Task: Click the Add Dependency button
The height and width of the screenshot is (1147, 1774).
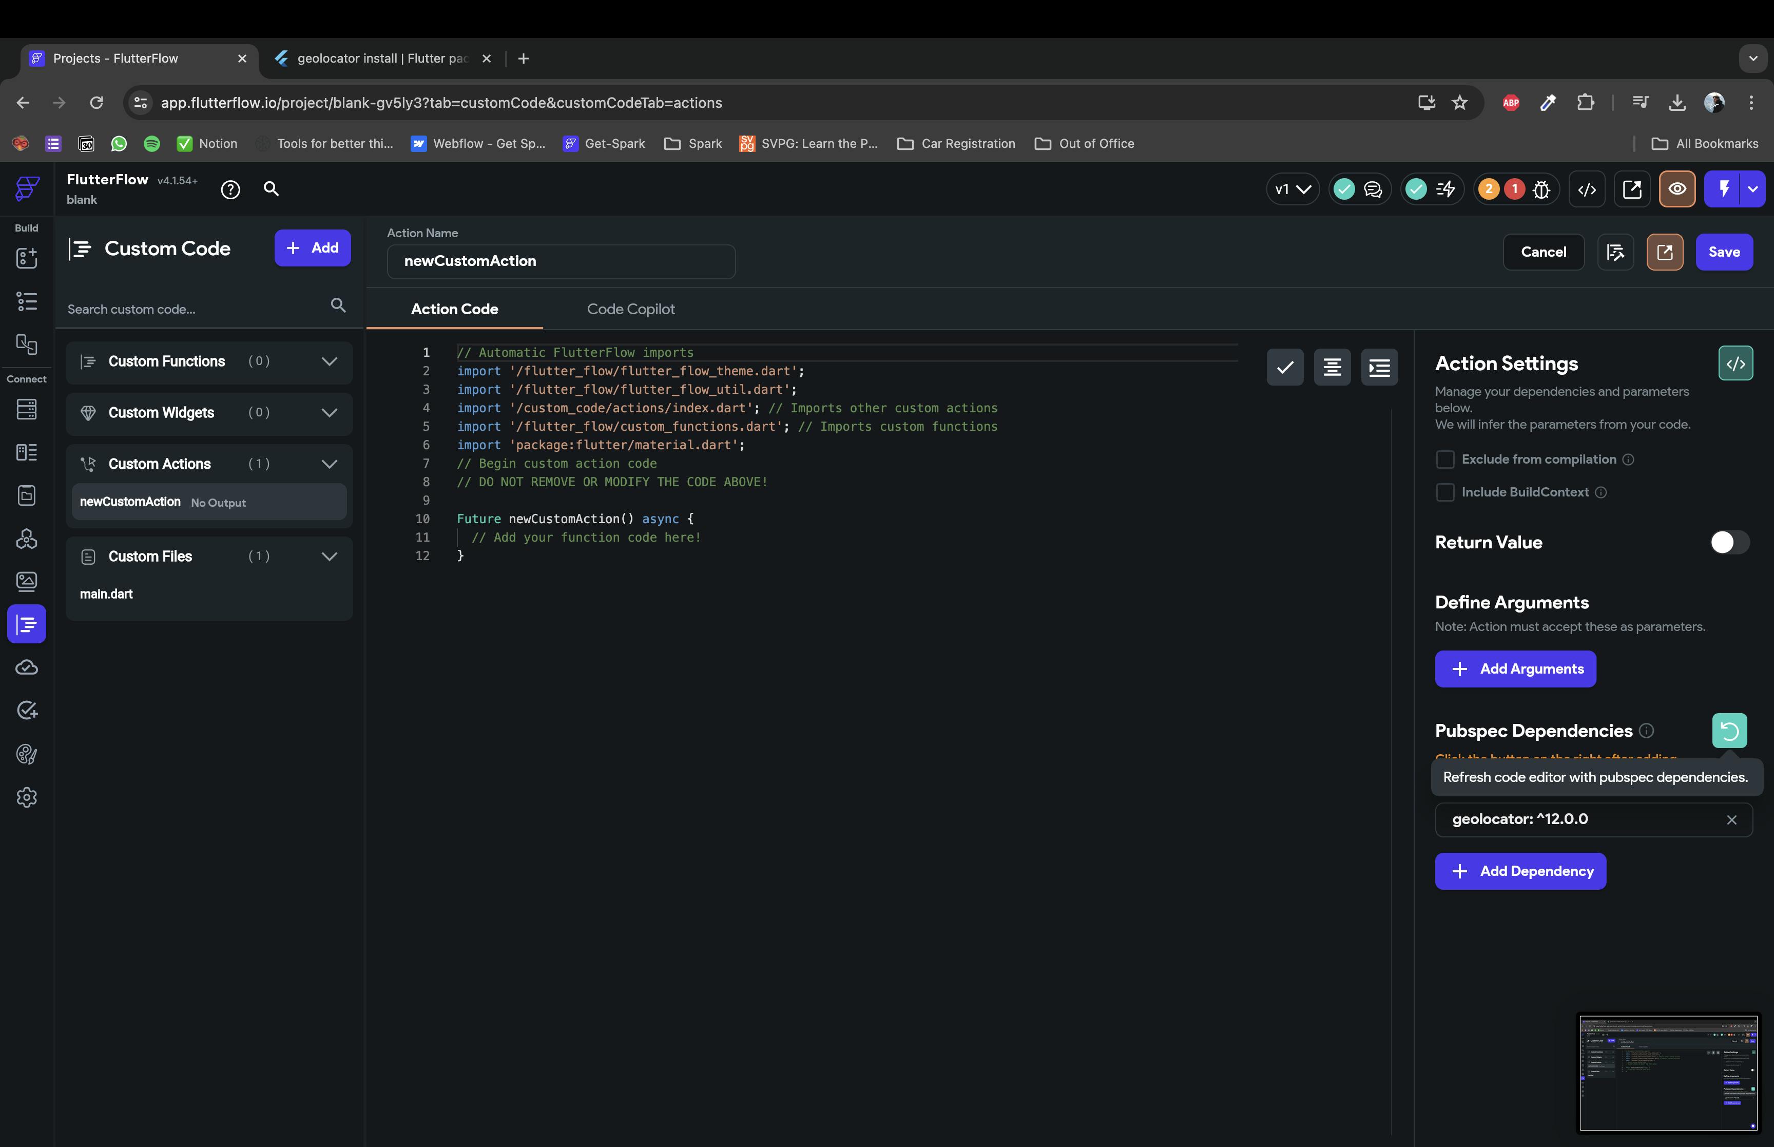Action: (1519, 871)
